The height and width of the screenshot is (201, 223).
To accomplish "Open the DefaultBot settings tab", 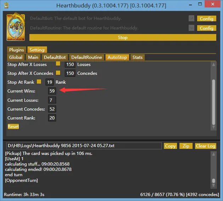I will (x=55, y=57).
